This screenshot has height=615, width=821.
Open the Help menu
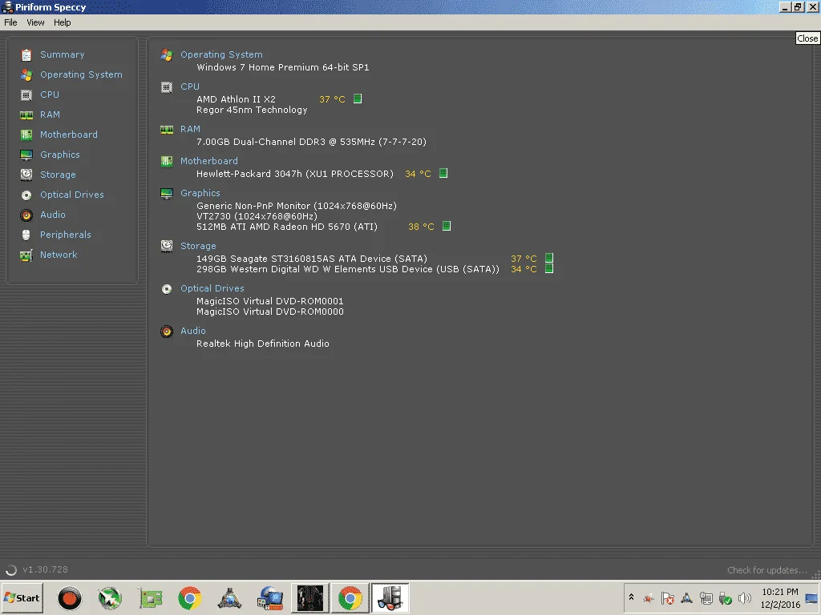pyautogui.click(x=62, y=22)
